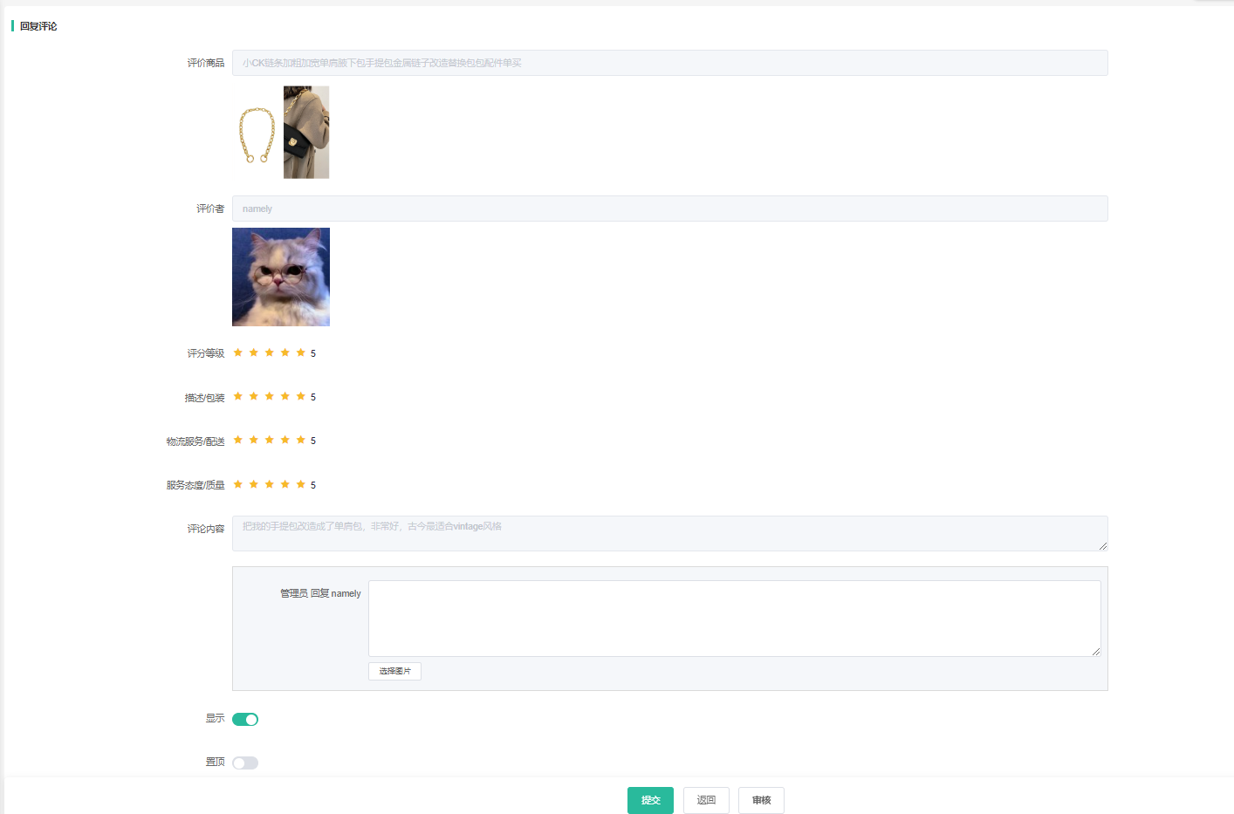
Task: Click the 评论内容 comment text area
Action: (x=669, y=533)
